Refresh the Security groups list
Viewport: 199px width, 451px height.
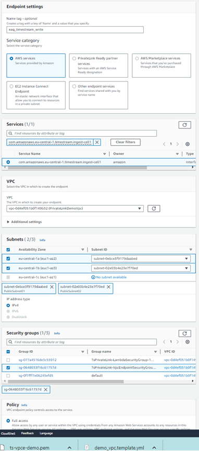[x=184, y=334]
